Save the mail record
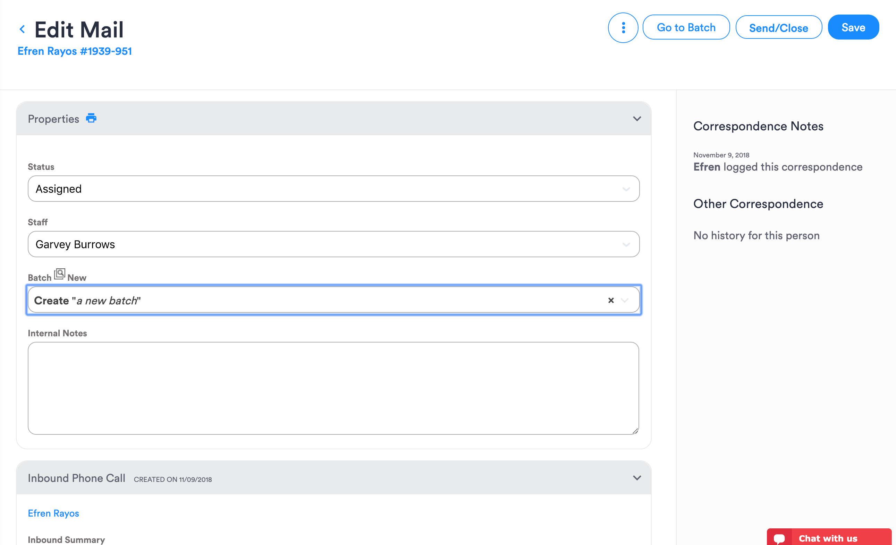This screenshot has height=545, width=896. pos(853,27)
